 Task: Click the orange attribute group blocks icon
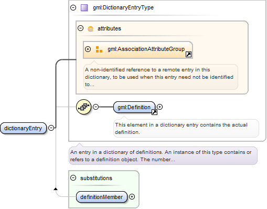coord(99,49)
